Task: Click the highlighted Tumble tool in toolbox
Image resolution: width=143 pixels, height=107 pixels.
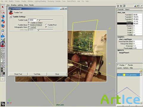Action: (x=3, y=45)
